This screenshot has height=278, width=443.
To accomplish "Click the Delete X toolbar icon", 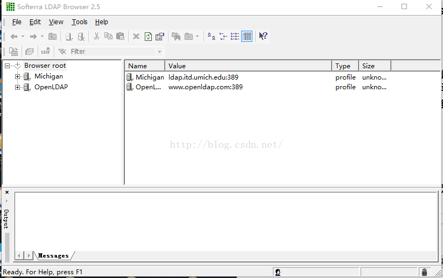I will (137, 37).
